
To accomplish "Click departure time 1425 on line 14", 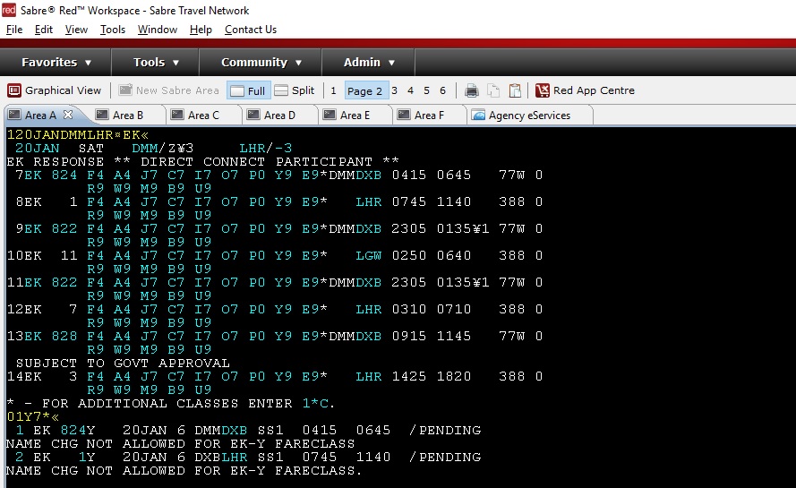I will tap(409, 377).
